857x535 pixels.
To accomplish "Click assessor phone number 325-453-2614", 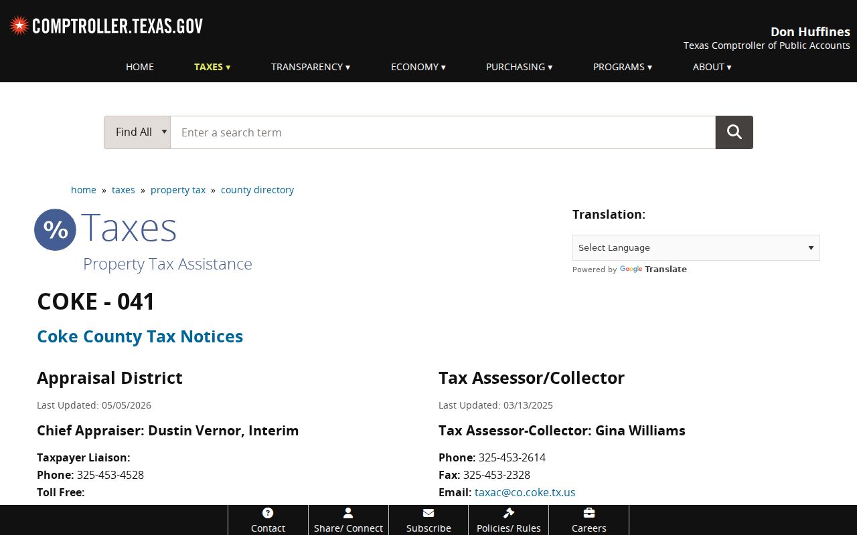I will pos(512,457).
